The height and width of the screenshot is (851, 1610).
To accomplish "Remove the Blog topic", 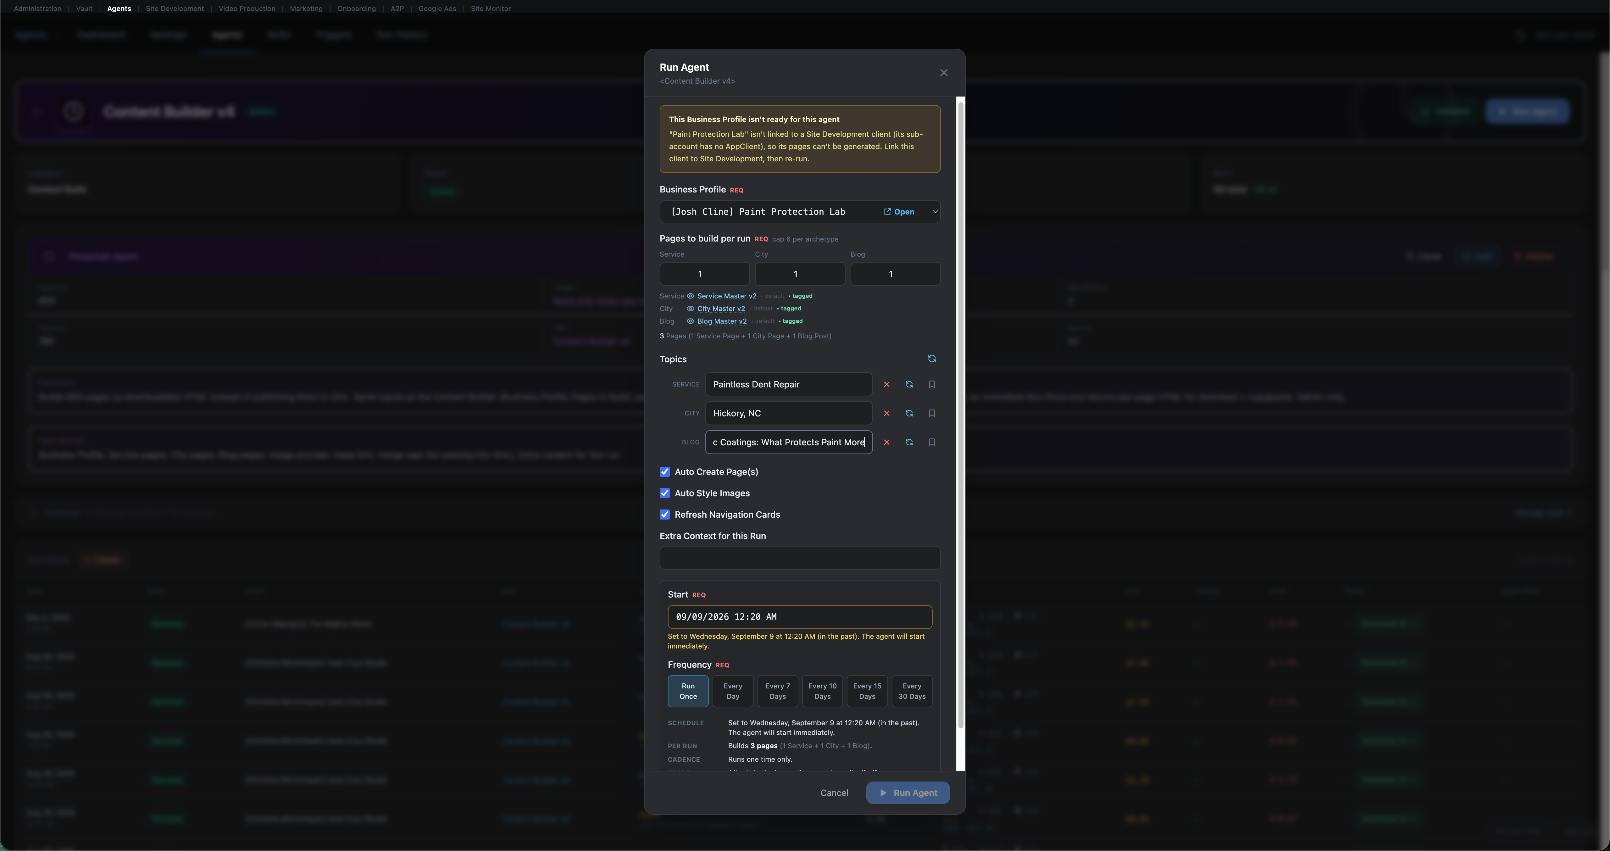I will pyautogui.click(x=886, y=442).
